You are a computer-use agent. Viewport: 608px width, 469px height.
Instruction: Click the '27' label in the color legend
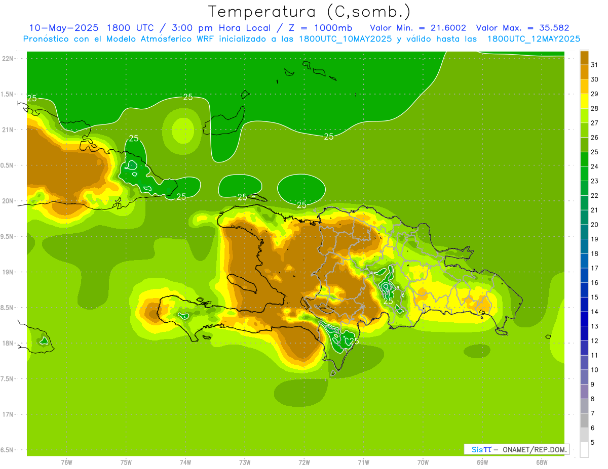coord(594,123)
